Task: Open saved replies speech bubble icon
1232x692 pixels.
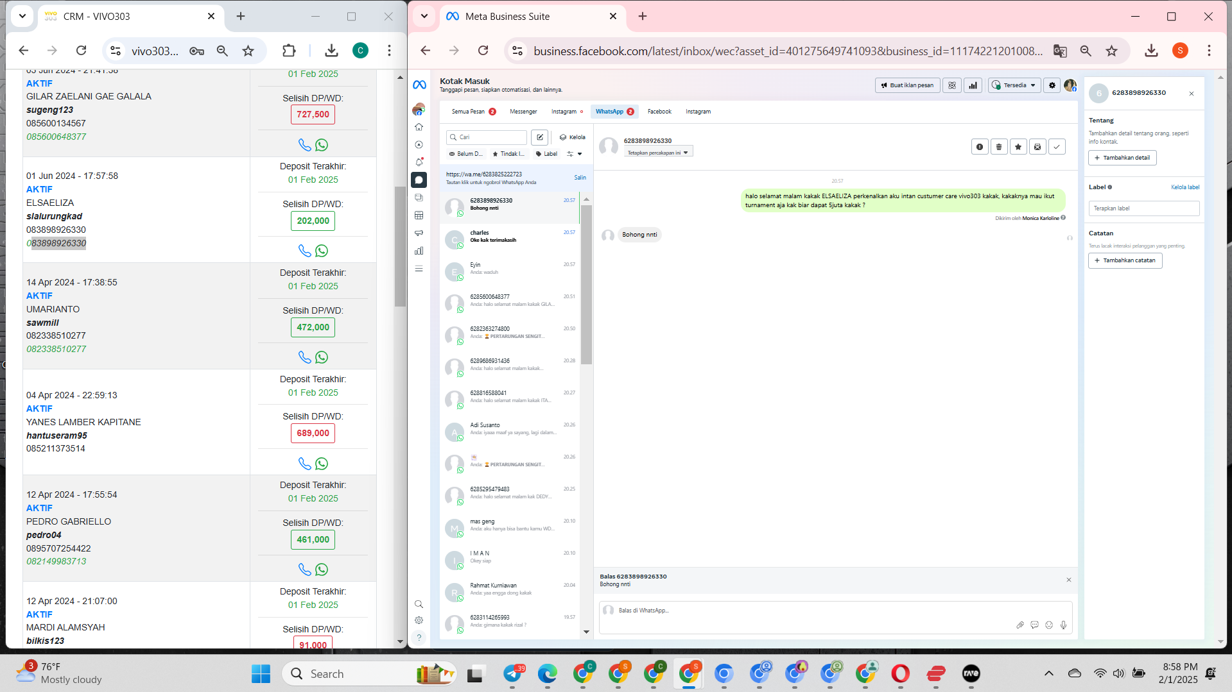Action: click(x=1034, y=625)
